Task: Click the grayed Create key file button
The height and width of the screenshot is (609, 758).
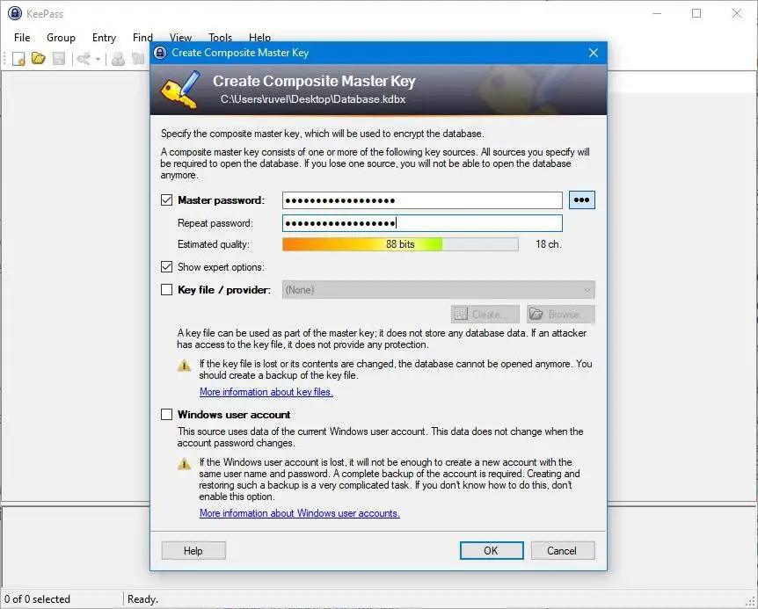Action: pyautogui.click(x=485, y=315)
